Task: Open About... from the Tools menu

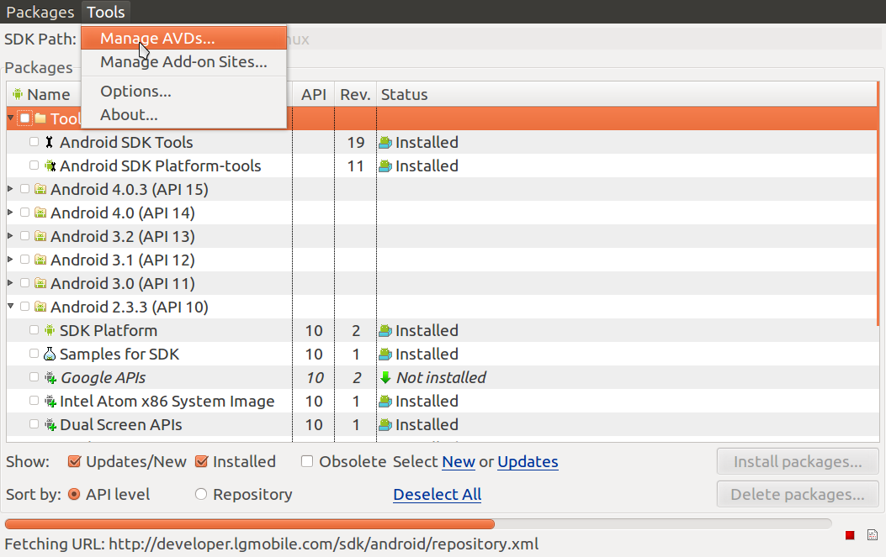Action: 183,115
